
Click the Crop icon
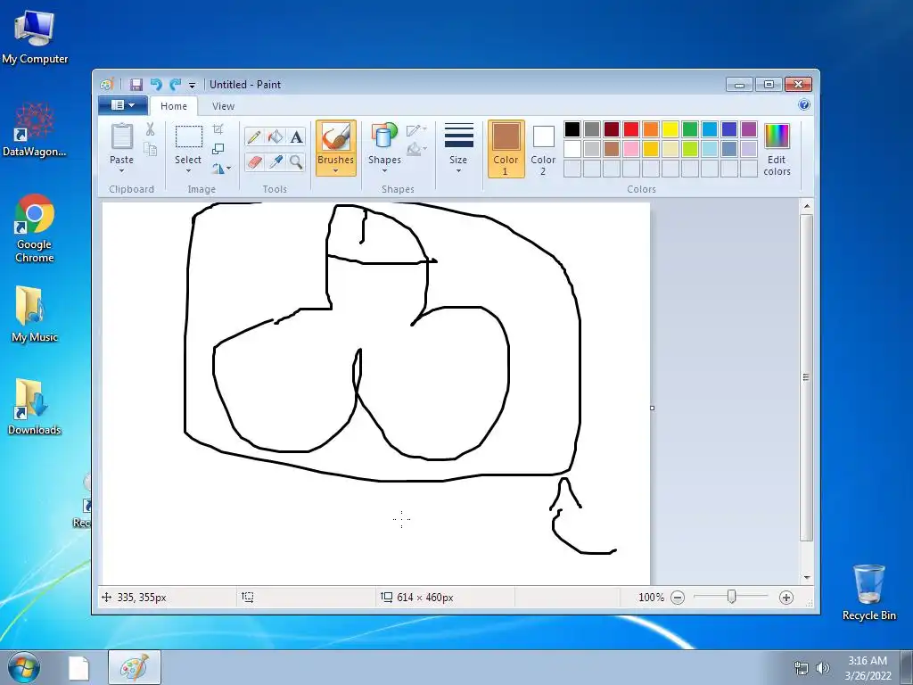[x=218, y=128]
